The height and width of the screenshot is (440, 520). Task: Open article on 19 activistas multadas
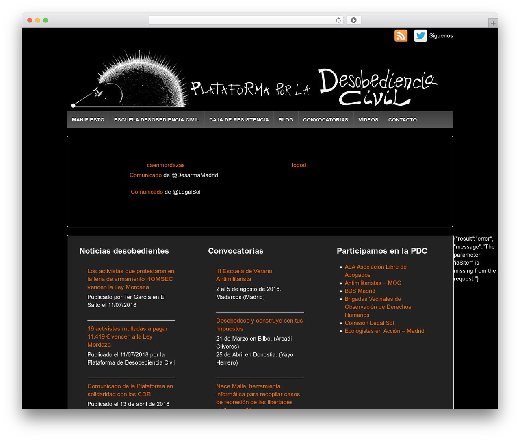(128, 337)
